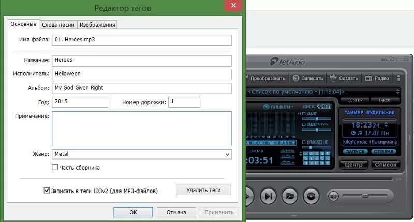This screenshot has width=414, height=222.
Task: Close the Редактор тегов dialog
Action: point(234,5)
